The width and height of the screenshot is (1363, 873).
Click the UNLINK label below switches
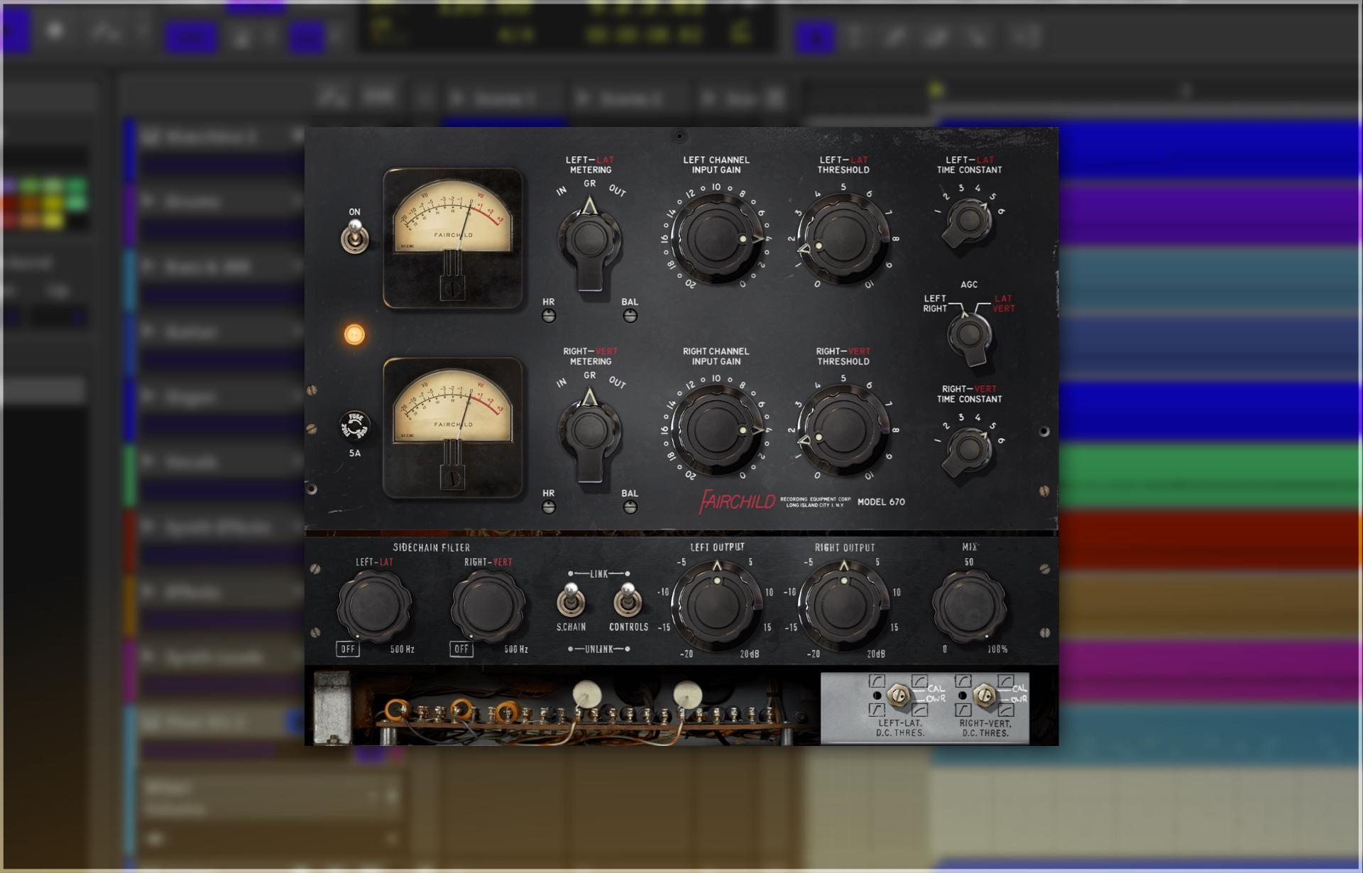click(x=599, y=649)
